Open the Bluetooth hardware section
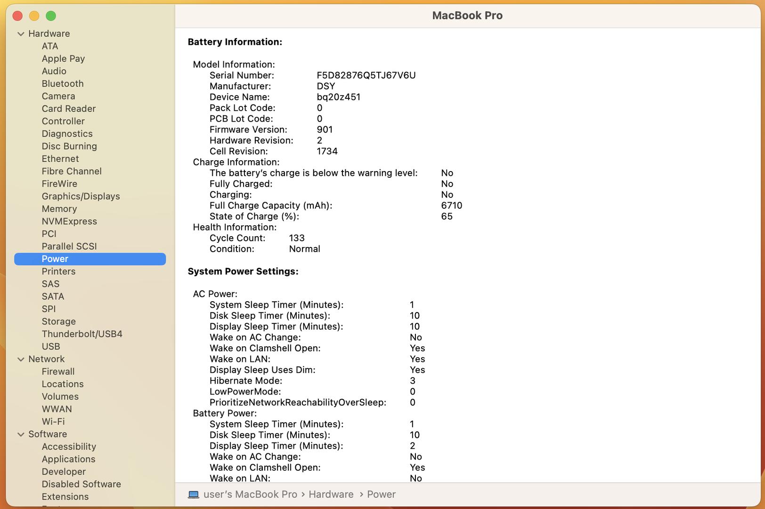Viewport: 765px width, 509px height. tap(63, 83)
